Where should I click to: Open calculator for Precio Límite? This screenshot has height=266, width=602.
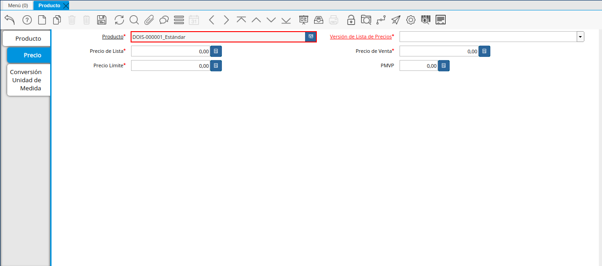click(216, 66)
